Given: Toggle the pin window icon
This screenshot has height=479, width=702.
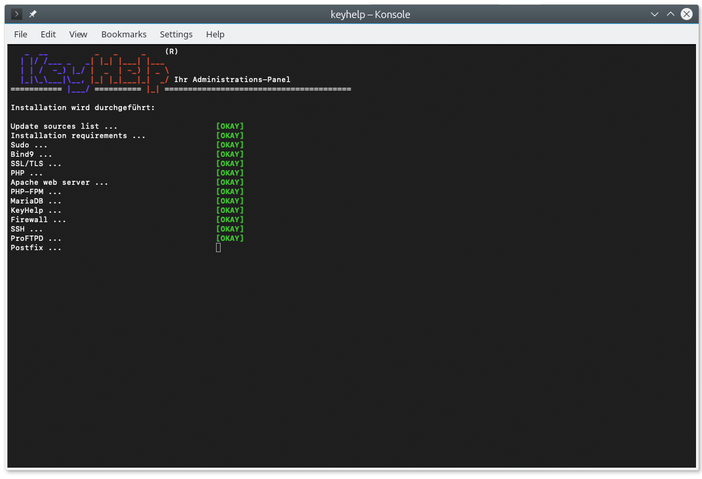Looking at the screenshot, I should coord(33,14).
